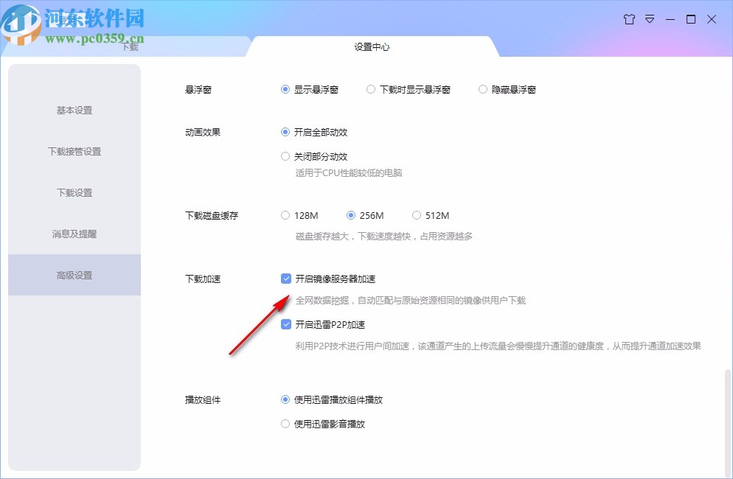Select 隐藏悬浮窗 to hide floating window

(x=484, y=88)
